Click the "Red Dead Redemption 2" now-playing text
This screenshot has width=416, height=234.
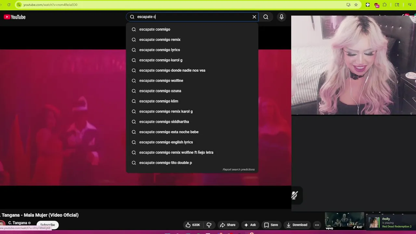397,227
